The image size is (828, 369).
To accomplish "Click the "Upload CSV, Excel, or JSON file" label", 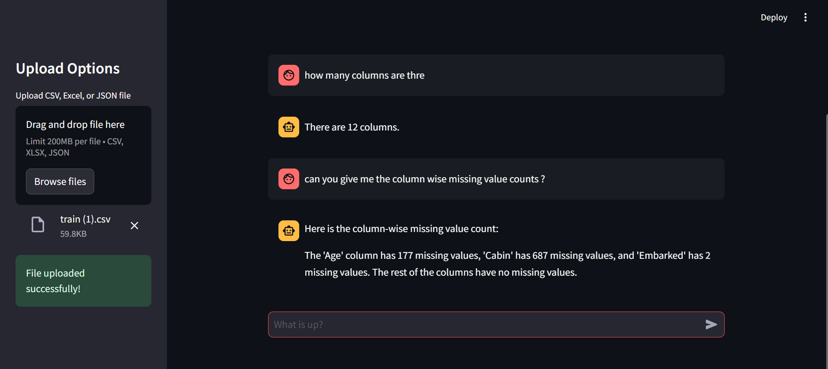I will point(73,95).
